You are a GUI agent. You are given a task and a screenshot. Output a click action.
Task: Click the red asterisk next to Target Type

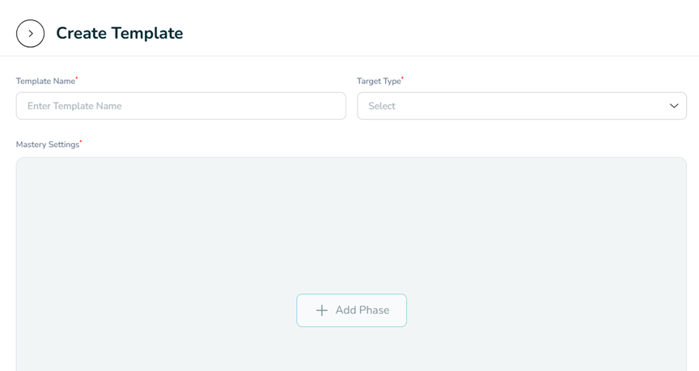point(402,78)
